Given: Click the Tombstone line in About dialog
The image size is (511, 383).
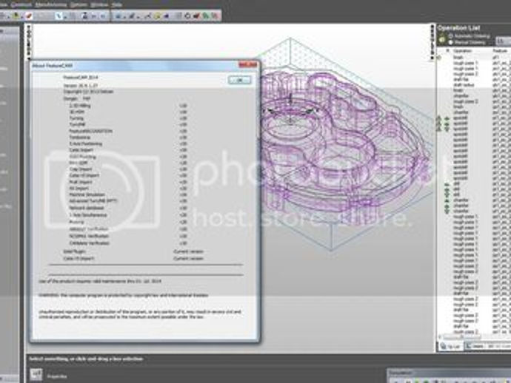Looking at the screenshot, I should 79,138.
